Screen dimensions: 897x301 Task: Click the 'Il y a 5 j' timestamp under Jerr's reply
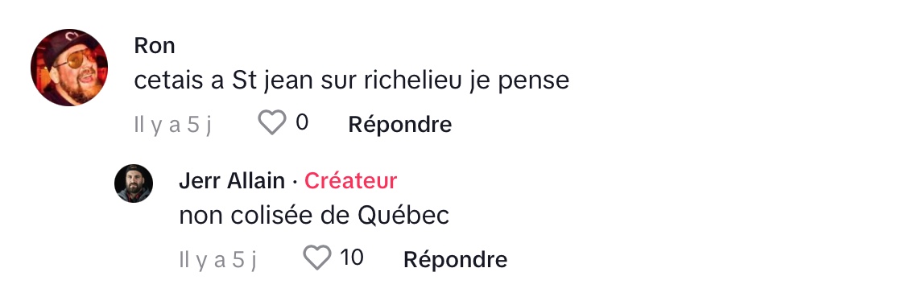(x=218, y=260)
